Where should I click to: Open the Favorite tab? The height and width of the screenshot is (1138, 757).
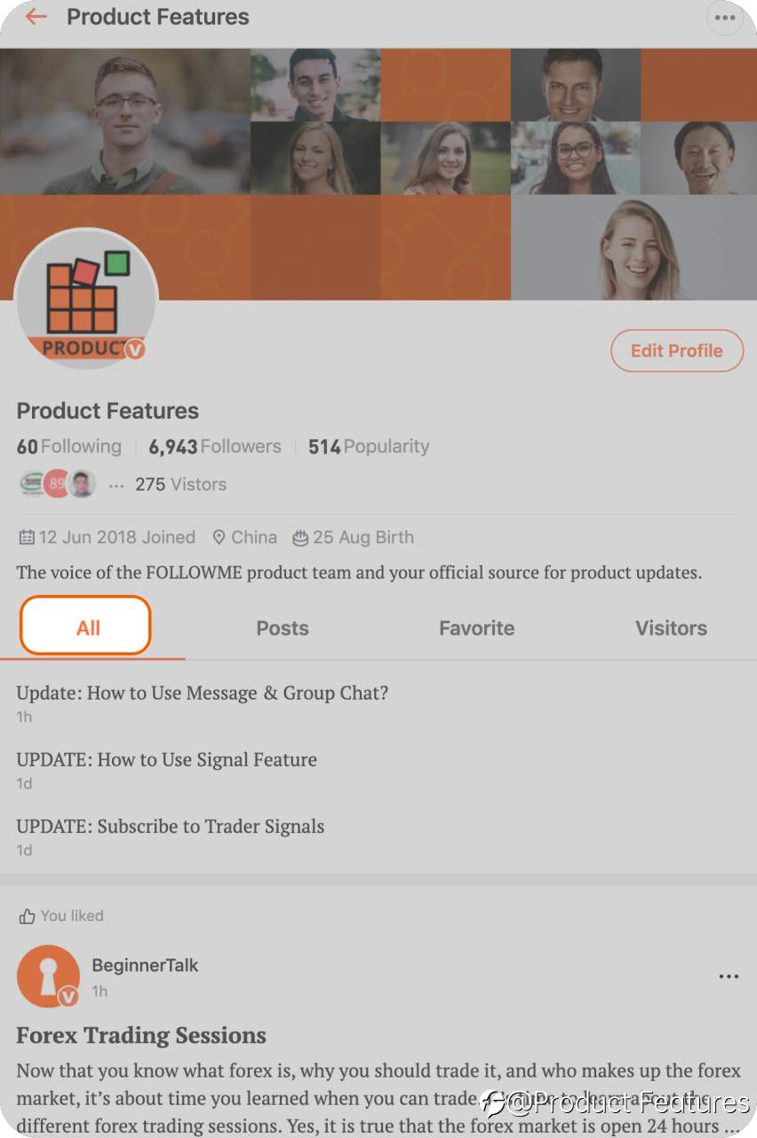[476, 628]
